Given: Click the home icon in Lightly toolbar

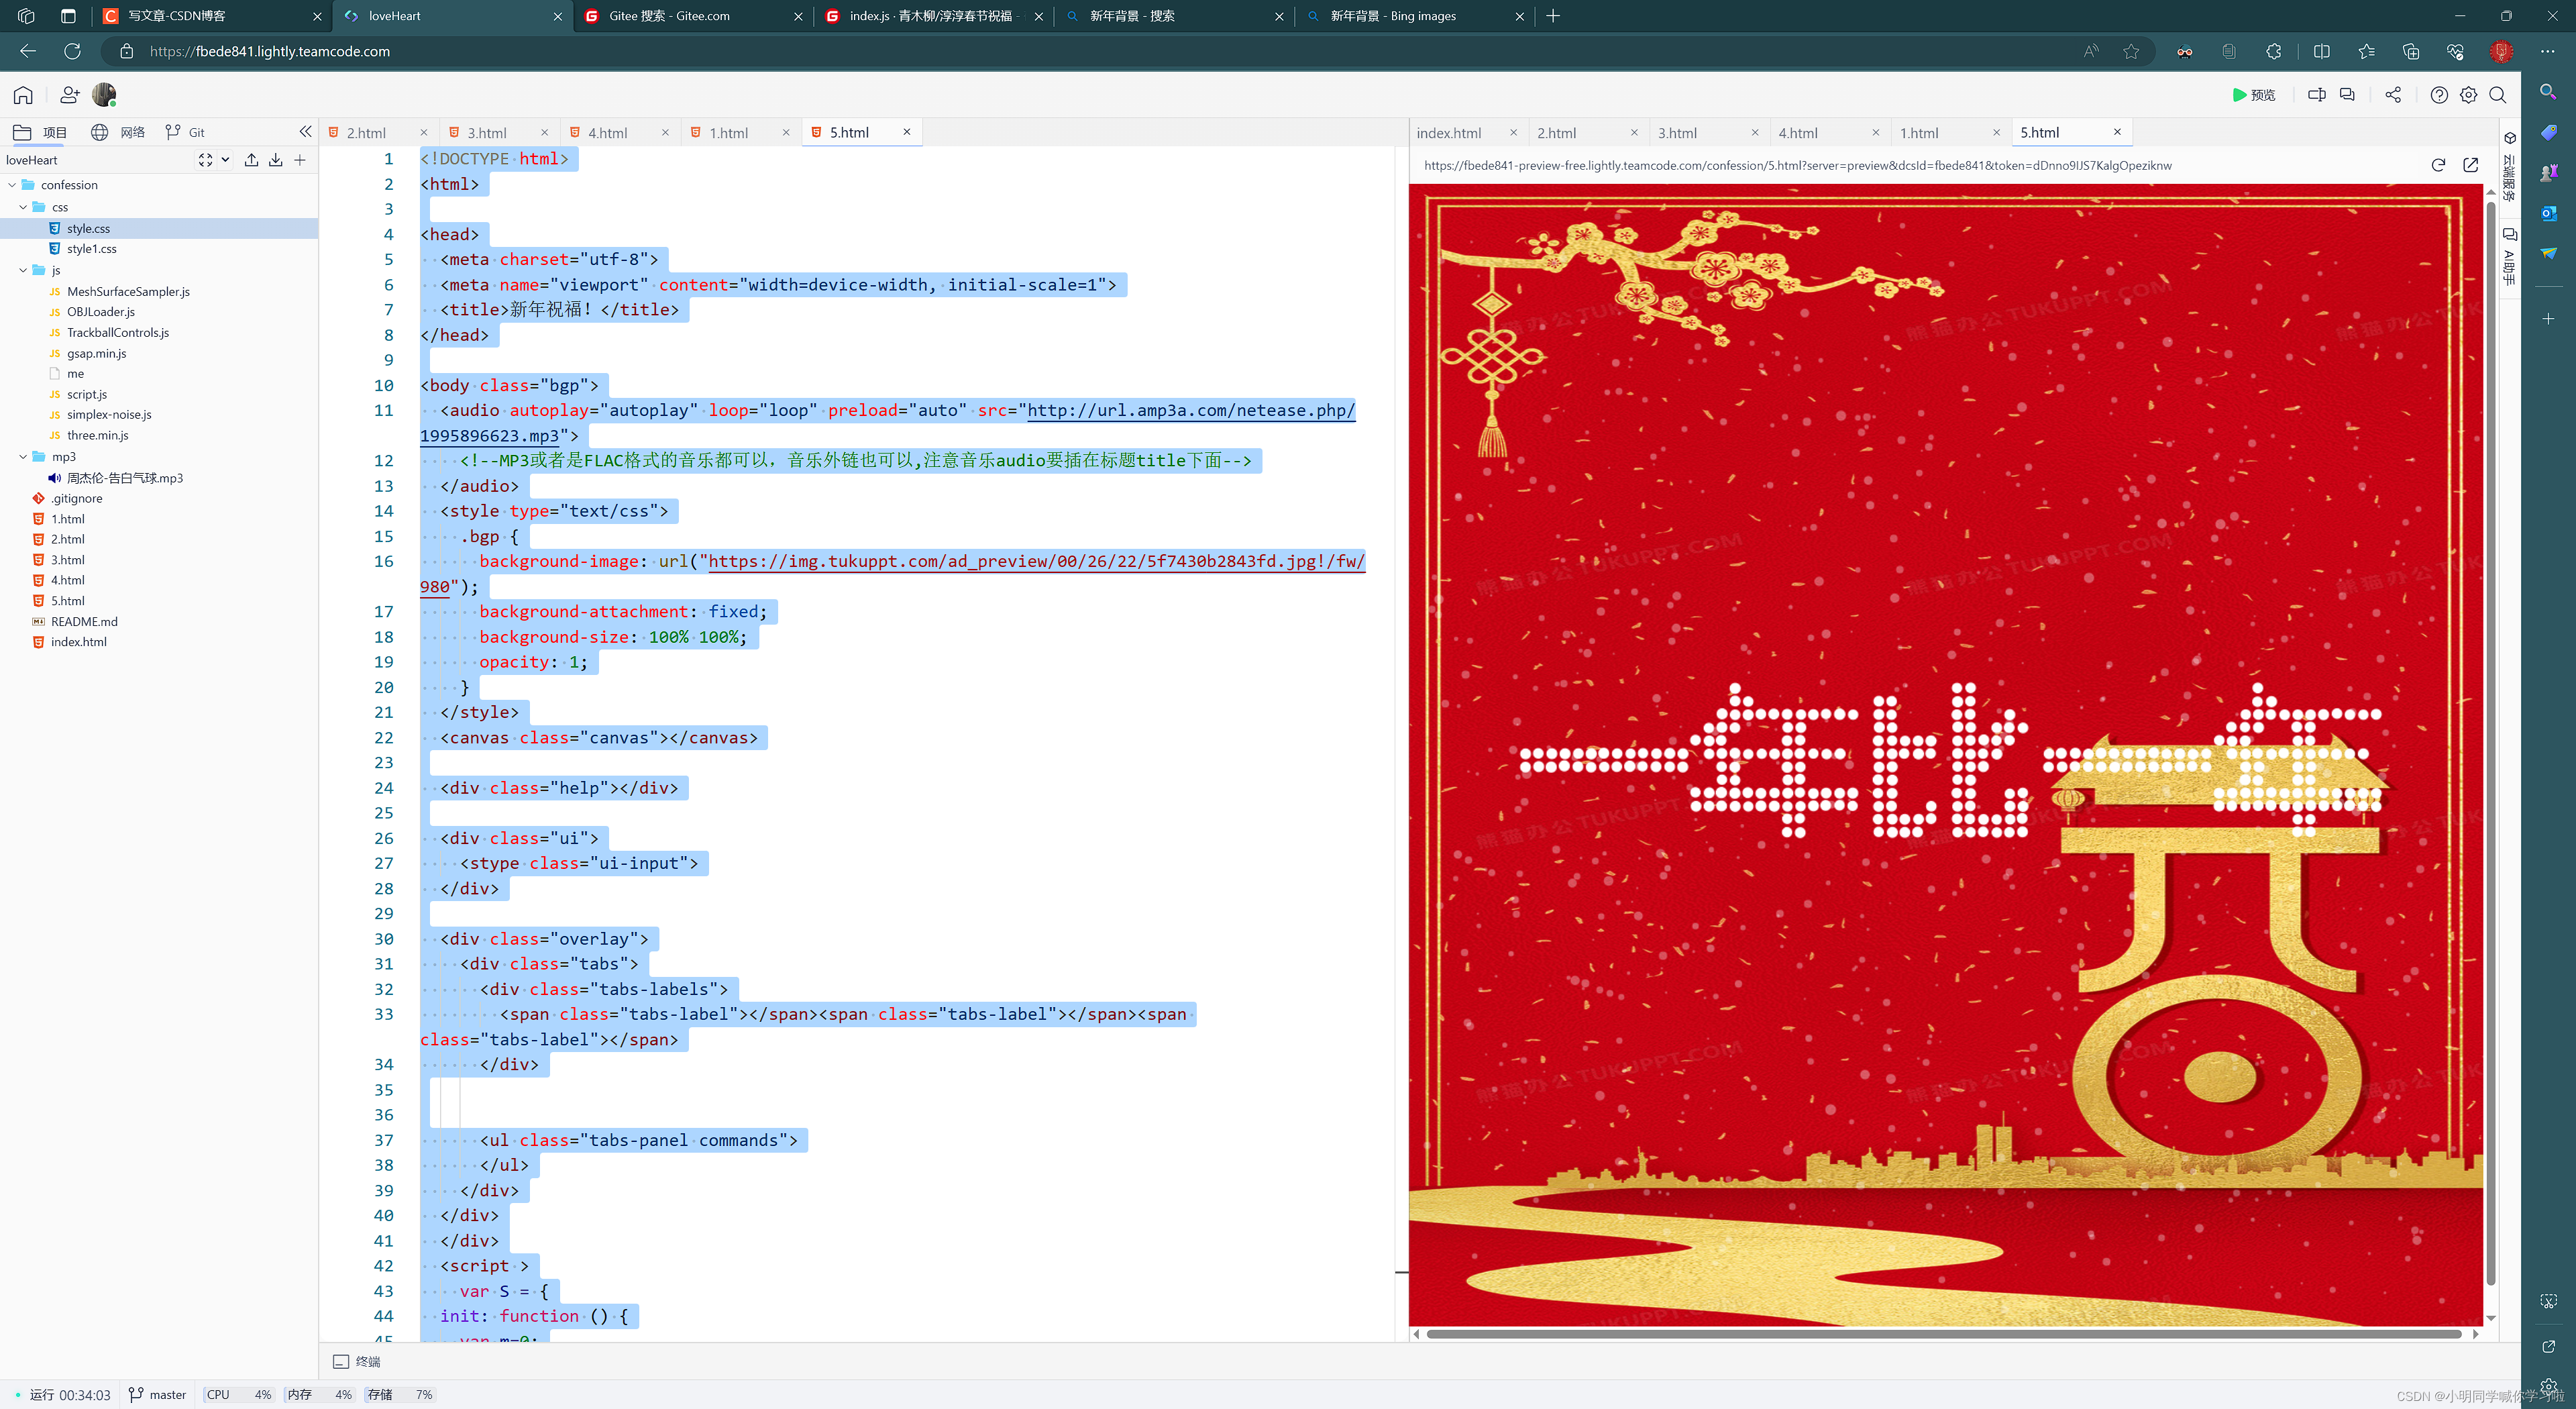Looking at the screenshot, I should (23, 95).
